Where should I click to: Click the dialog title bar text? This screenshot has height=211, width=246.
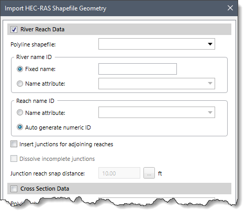pos(55,8)
